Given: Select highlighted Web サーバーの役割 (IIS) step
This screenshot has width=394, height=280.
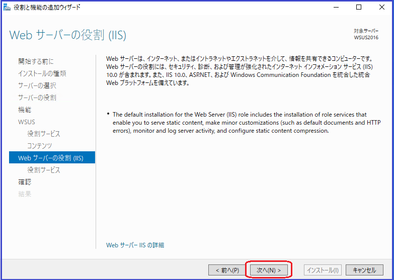Looking at the screenshot, I should pyautogui.click(x=52, y=157).
